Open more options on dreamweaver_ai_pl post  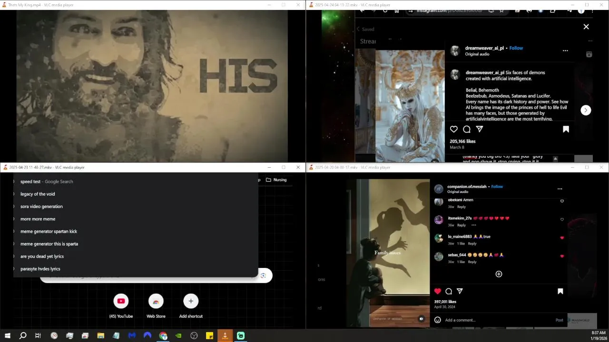pyautogui.click(x=565, y=50)
